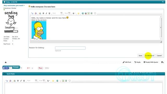Click the Google +1 button
The height and width of the screenshot is (94, 167).
point(28,68)
